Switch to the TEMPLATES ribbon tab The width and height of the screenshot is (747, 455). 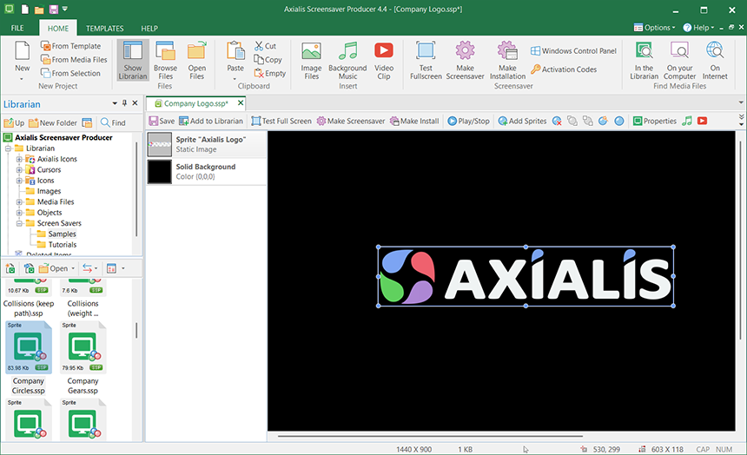pyautogui.click(x=105, y=29)
